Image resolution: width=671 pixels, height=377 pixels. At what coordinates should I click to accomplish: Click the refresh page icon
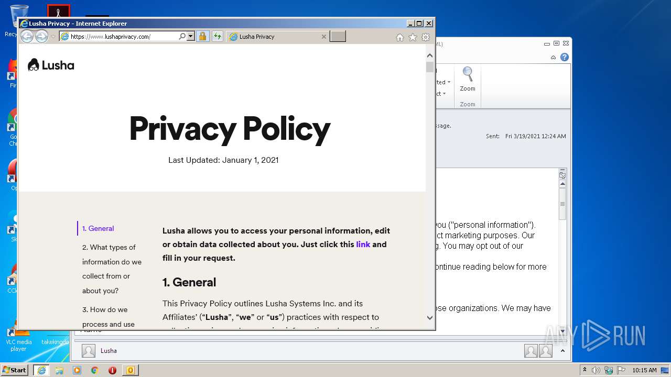[x=217, y=37]
